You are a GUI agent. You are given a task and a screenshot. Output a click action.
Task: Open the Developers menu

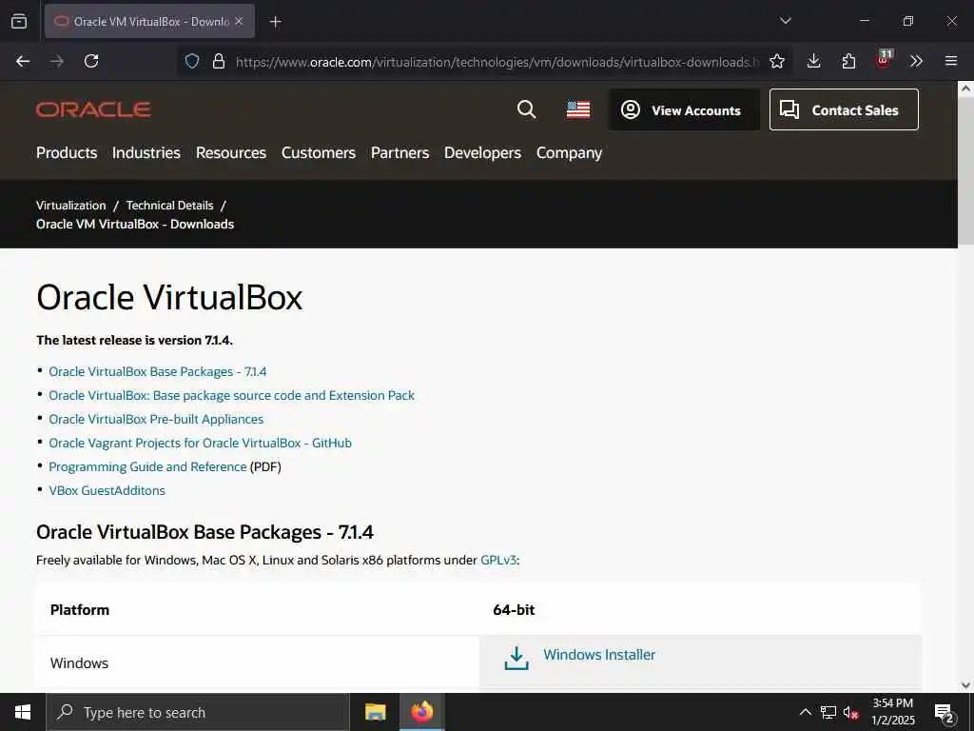pos(482,153)
